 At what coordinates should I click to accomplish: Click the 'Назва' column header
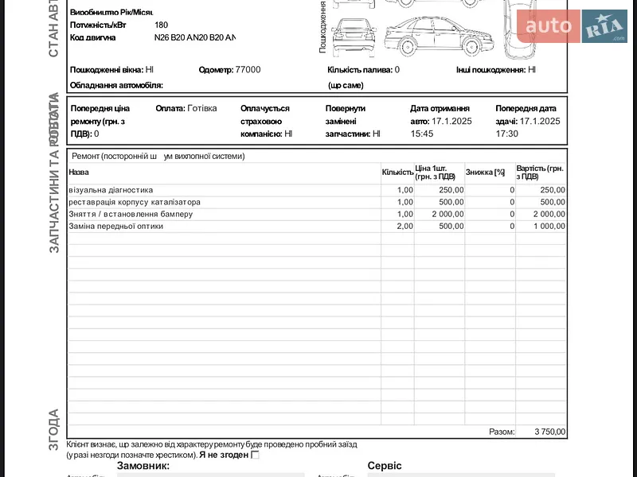pos(79,172)
